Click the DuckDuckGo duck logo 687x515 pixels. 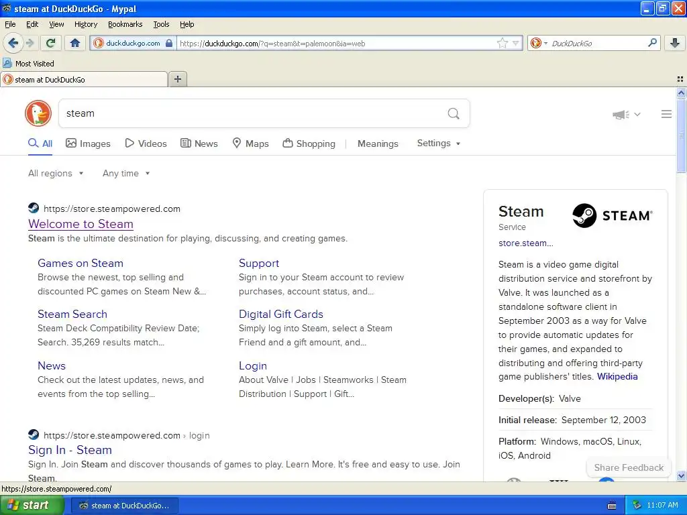[x=38, y=113]
